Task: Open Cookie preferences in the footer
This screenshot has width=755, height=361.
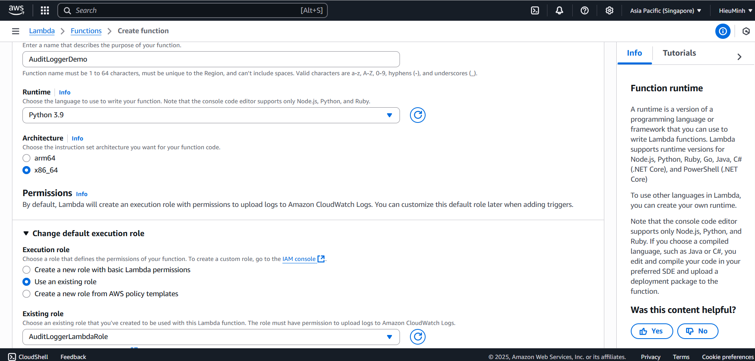Action: point(727,357)
